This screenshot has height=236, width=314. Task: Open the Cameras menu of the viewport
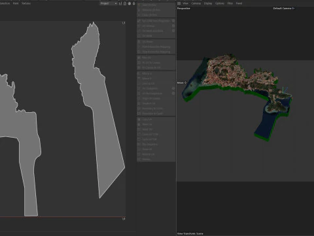[196, 3]
